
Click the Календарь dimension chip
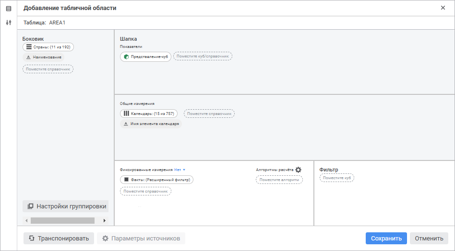[x=149, y=114]
